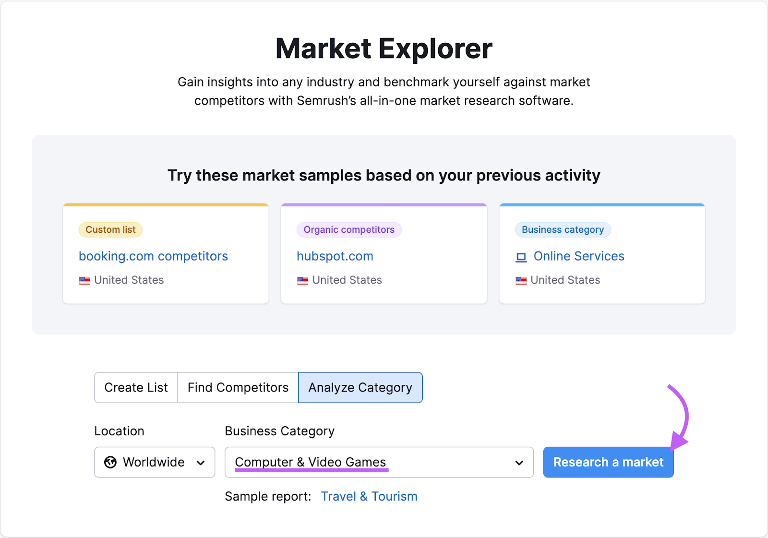This screenshot has height=538, width=768.
Task: Click the Custom list badge
Action: pos(110,229)
